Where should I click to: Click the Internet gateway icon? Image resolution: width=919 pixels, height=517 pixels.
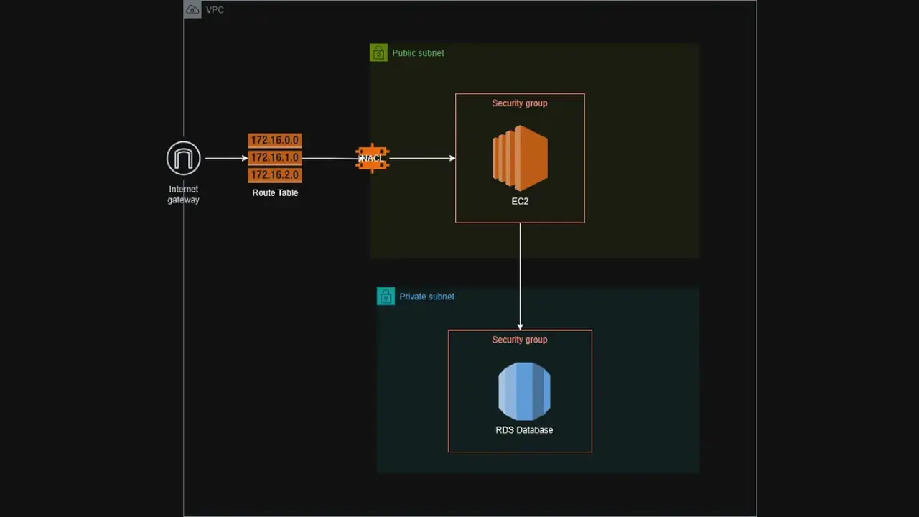click(x=183, y=158)
